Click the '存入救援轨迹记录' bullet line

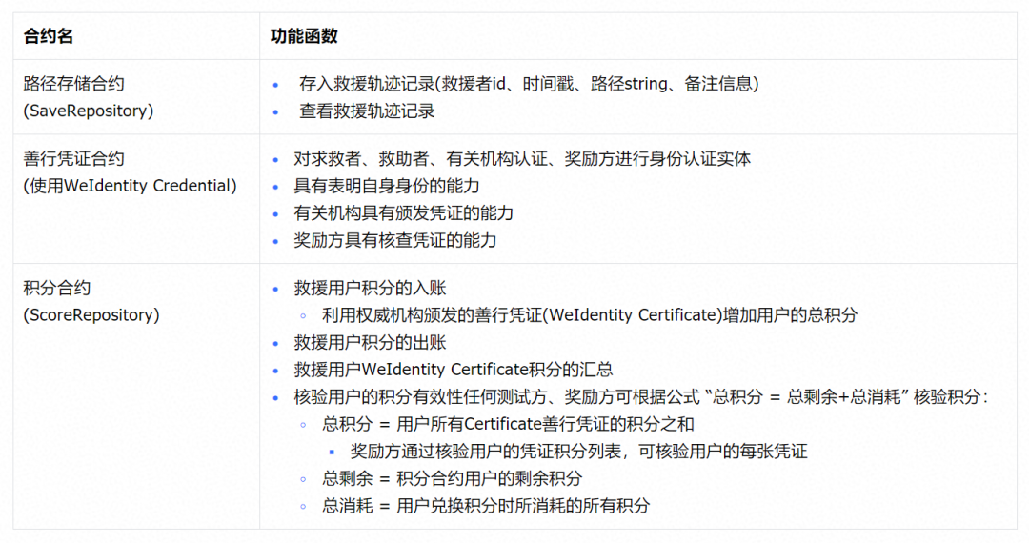click(529, 83)
